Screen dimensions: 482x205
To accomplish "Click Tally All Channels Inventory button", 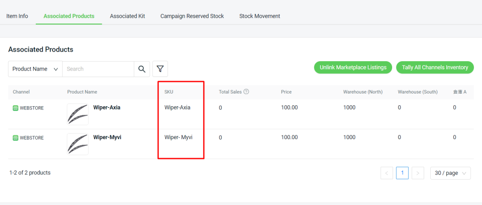I will (x=435, y=68).
